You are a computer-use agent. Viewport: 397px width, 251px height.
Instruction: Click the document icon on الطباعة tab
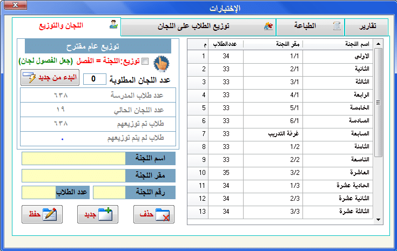pos(337,26)
